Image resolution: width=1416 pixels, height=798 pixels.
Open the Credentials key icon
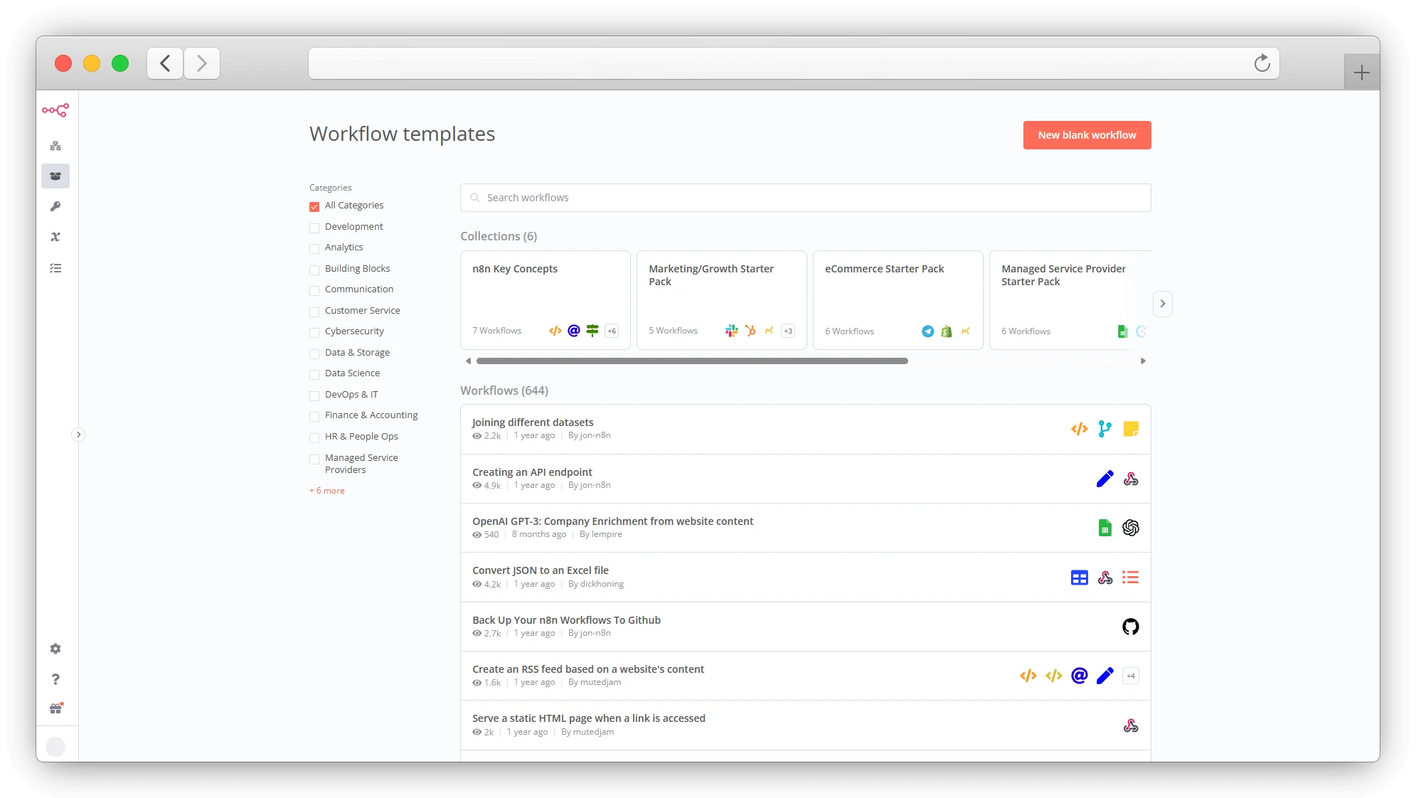coord(56,207)
